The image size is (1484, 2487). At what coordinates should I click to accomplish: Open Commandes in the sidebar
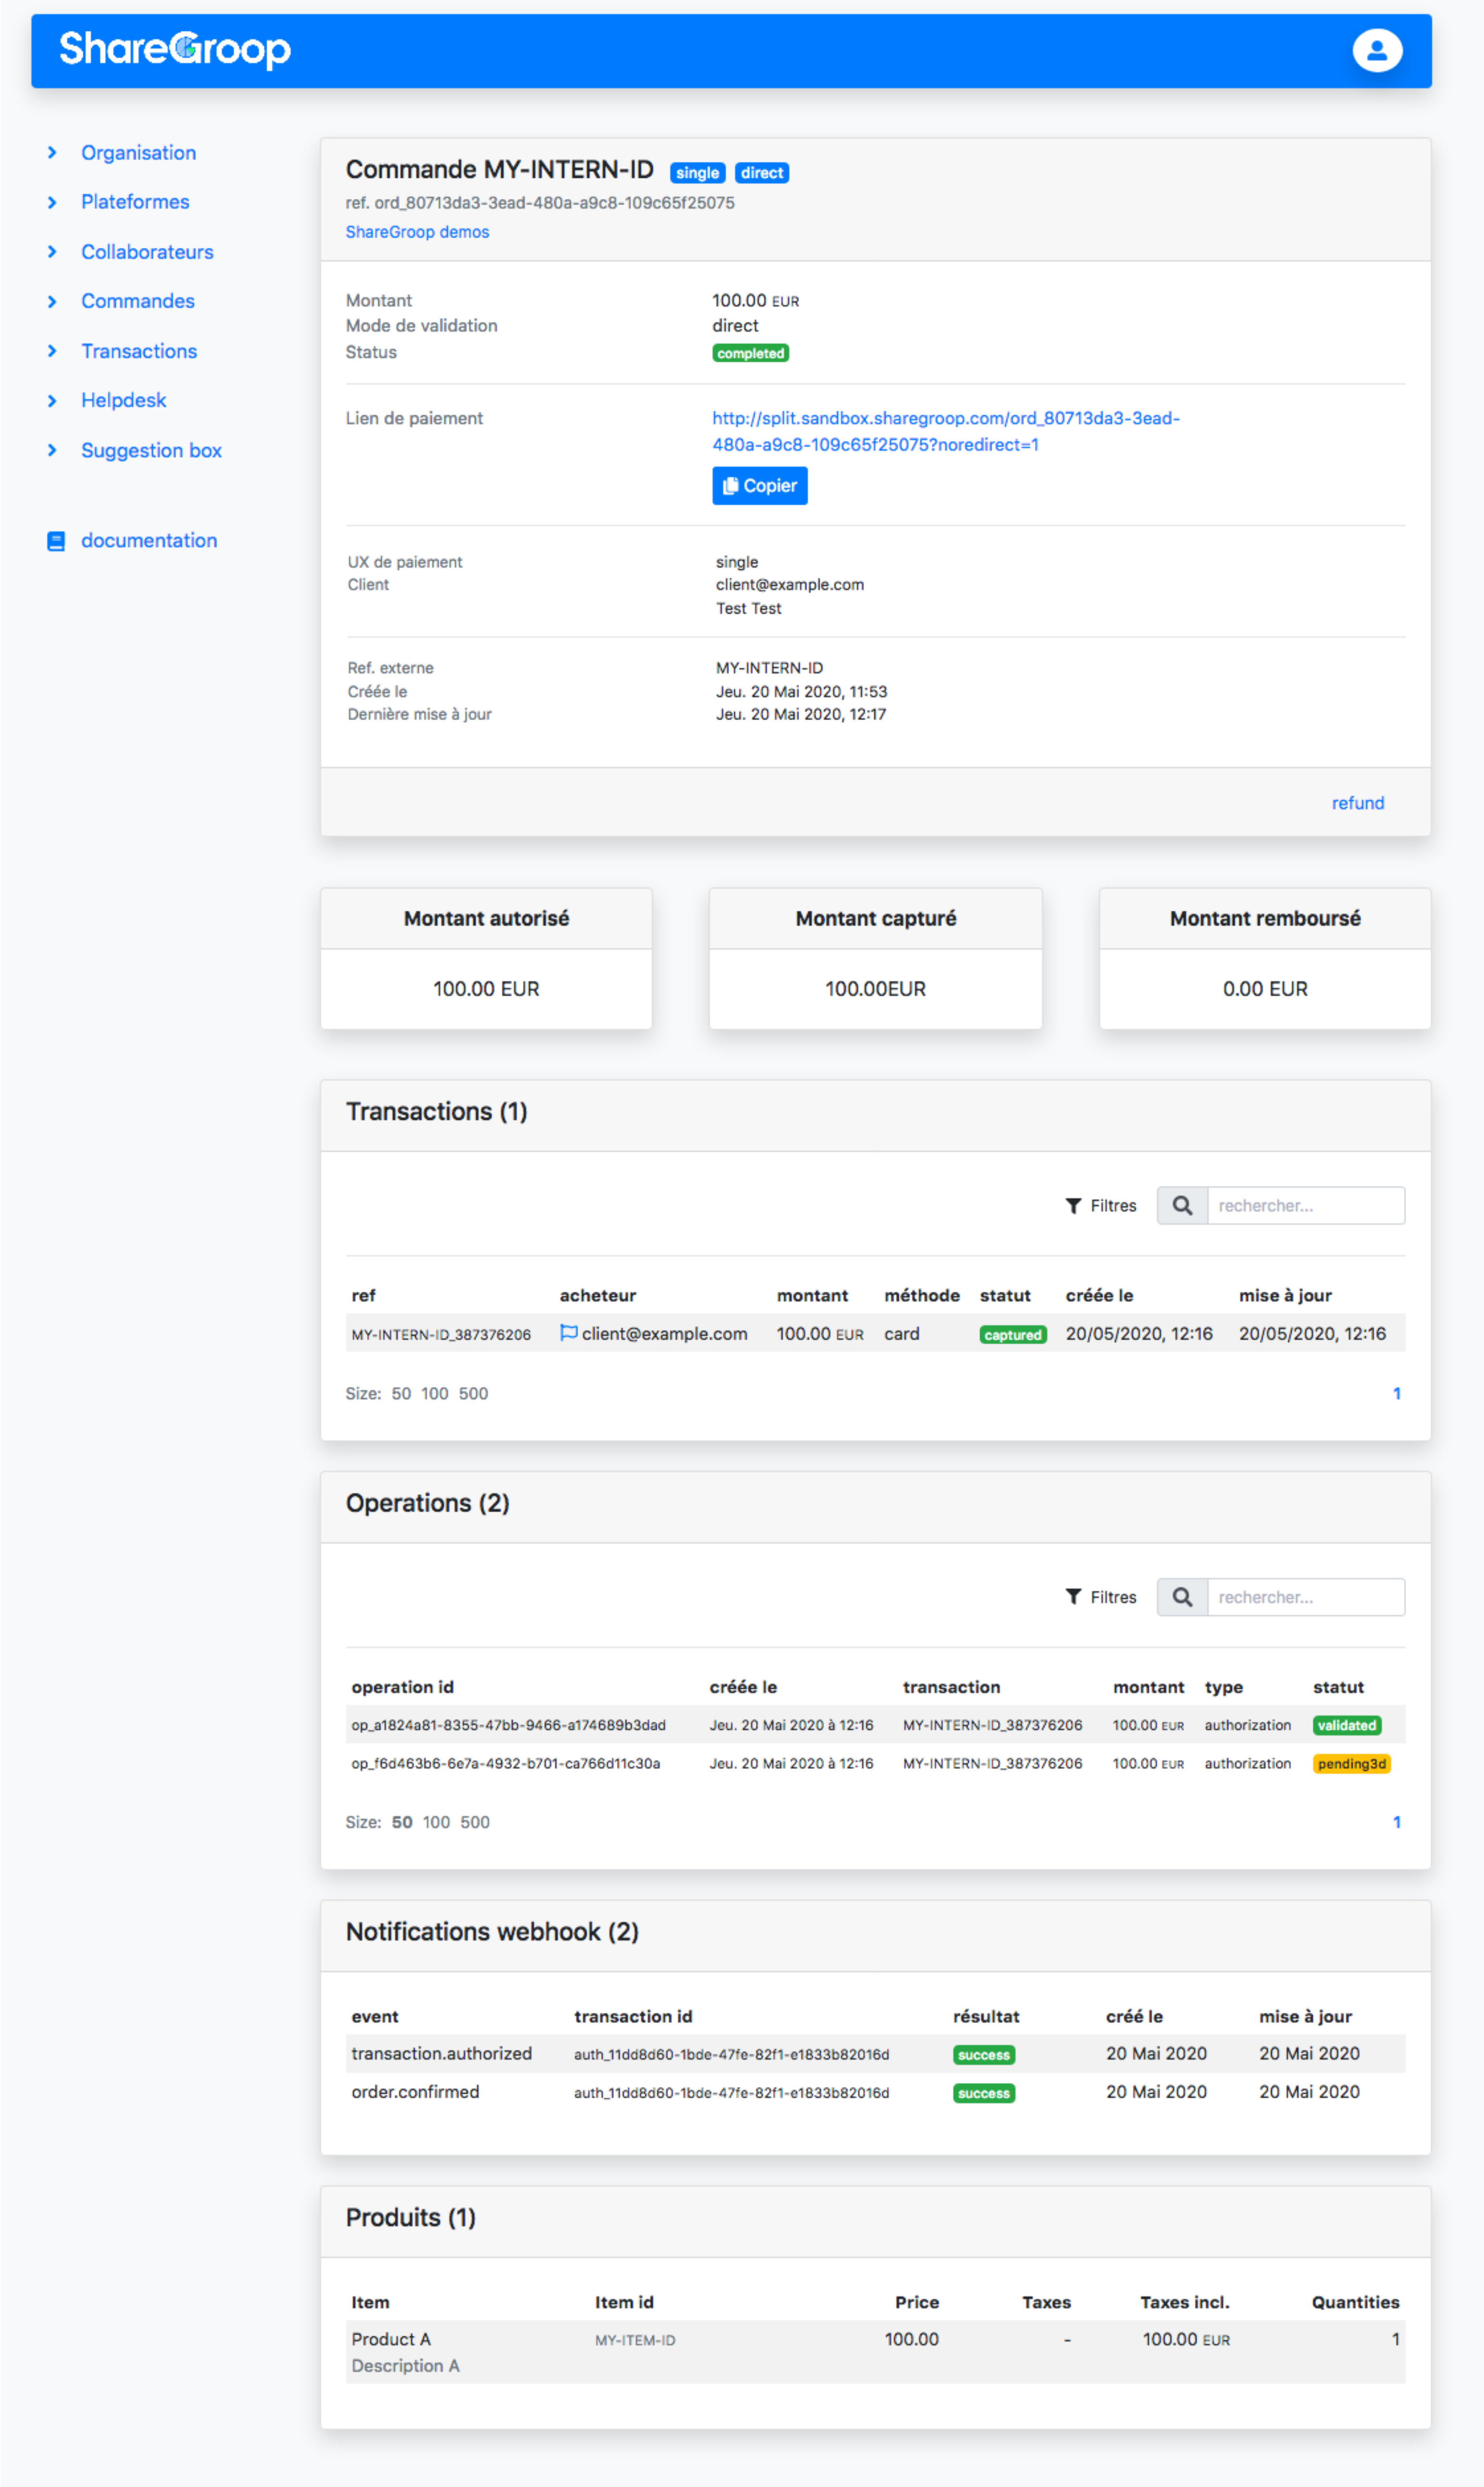point(138,301)
